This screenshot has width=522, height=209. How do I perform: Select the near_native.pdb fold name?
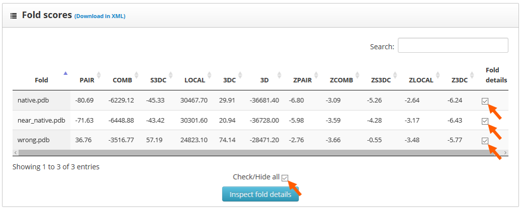pyautogui.click(x=41, y=120)
